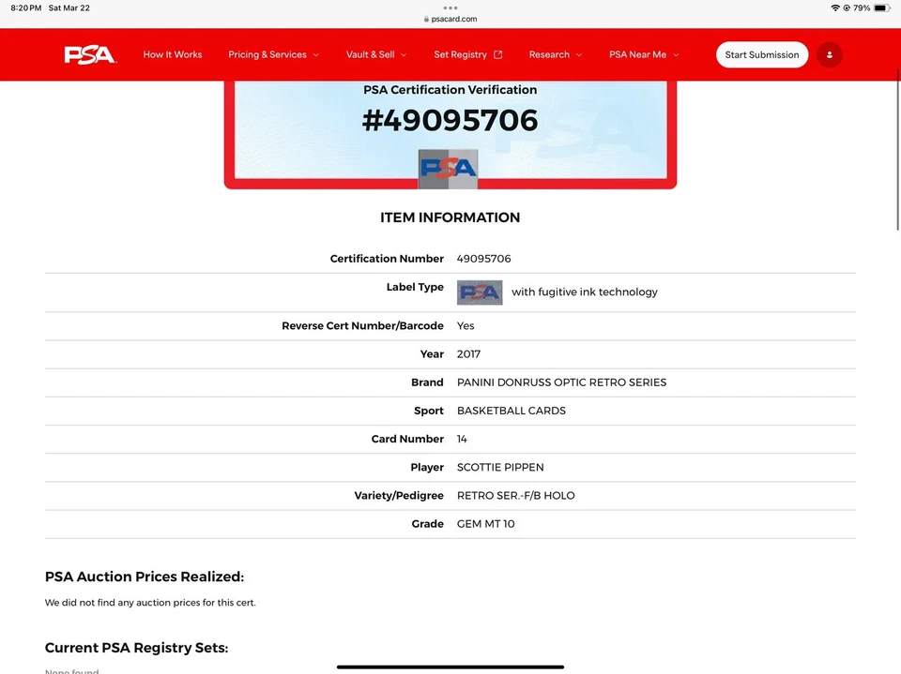The height and width of the screenshot is (674, 901).
Task: Tap the 8:20 PM clock in status bar
Action: coord(26,8)
